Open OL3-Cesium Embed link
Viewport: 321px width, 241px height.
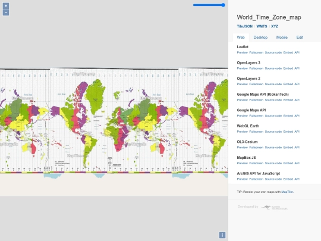pos(288,148)
